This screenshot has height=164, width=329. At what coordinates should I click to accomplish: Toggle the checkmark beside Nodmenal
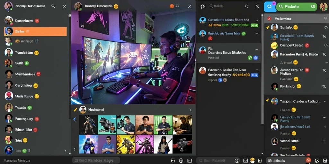coord(75,110)
